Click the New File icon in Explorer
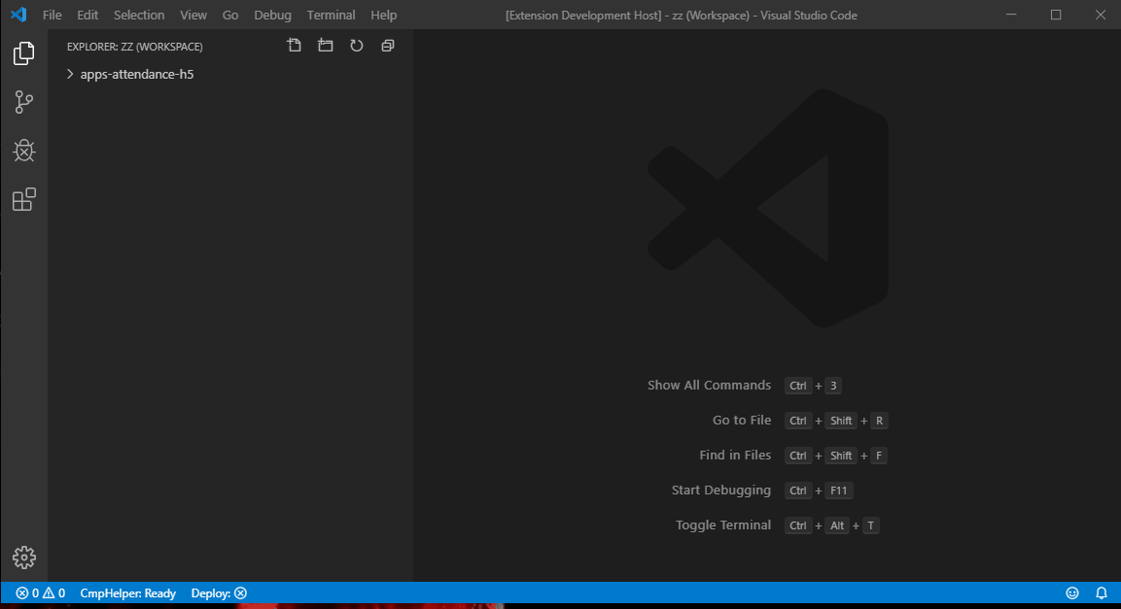1121x609 pixels. point(294,46)
